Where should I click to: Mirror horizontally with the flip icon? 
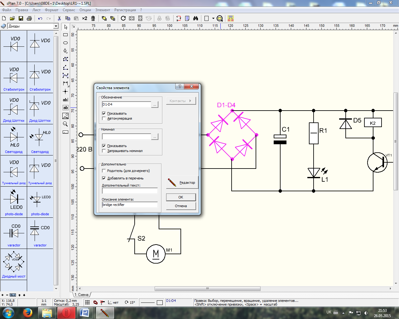click(x=132, y=18)
